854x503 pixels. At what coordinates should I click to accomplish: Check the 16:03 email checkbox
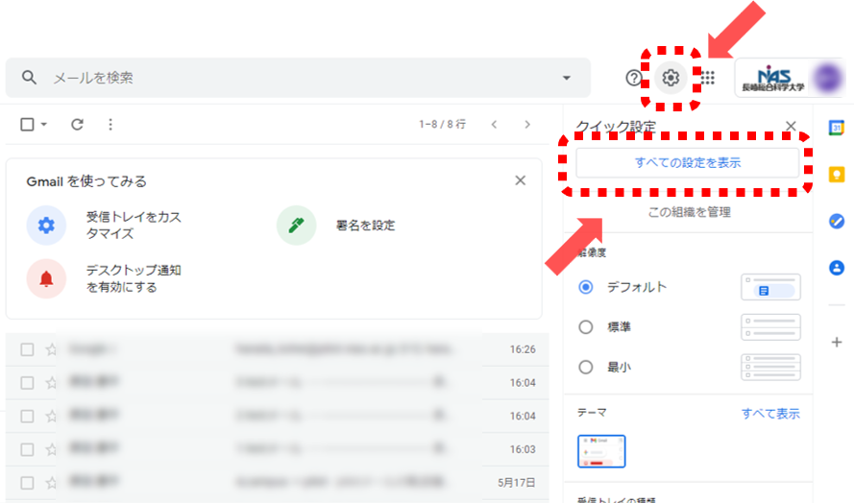(27, 449)
